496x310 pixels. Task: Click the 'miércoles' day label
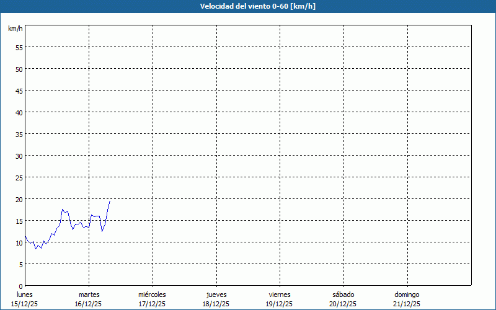[x=152, y=294]
